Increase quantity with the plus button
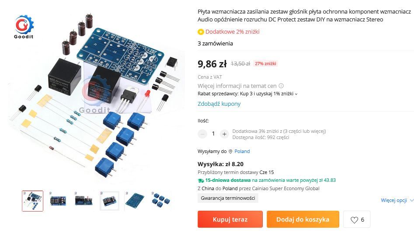 [x=224, y=134]
